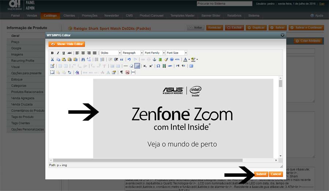Screen dimensions: 329x191
Task: Toggle the Show / Hide Editor button
Action: [x=67, y=44]
